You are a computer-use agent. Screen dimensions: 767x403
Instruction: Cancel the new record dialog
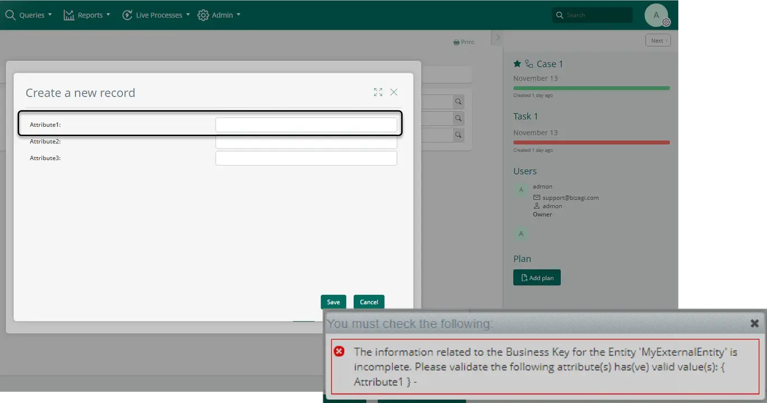point(369,302)
